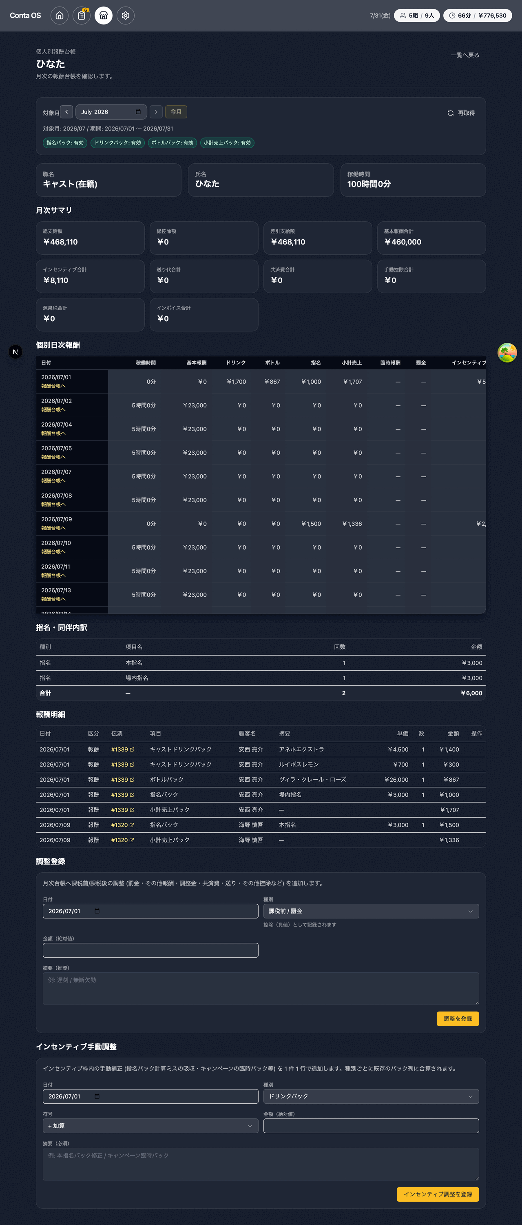Click the 今月 button
This screenshot has height=1225, width=522.
point(176,112)
